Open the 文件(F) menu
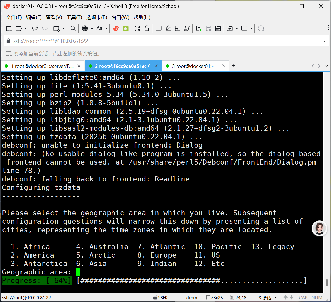Viewport: 331px width, 302px height. click(x=14, y=17)
